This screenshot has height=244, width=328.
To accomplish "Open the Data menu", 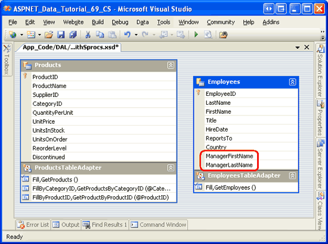I will pos(143,22).
